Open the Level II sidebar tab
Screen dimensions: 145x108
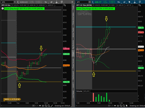tap(73, 85)
